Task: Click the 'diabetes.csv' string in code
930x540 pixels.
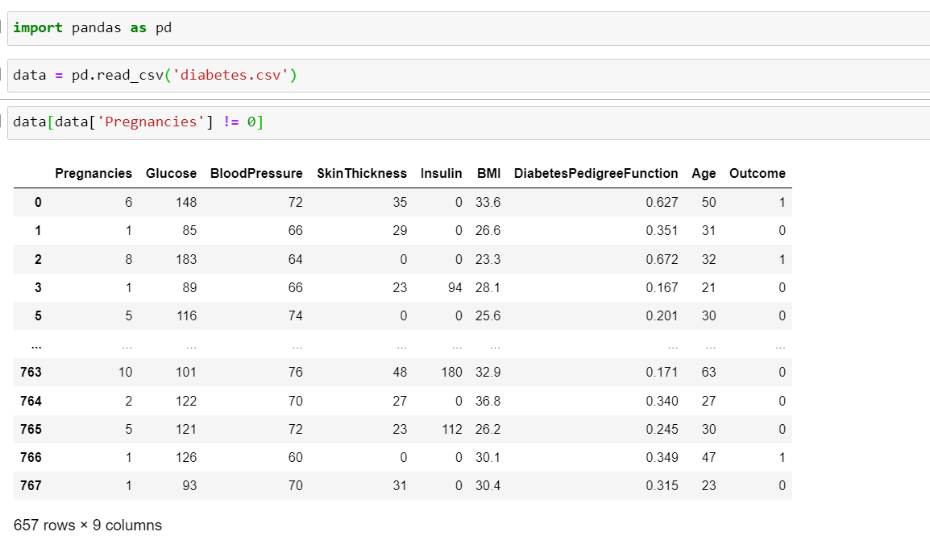Action: point(230,75)
